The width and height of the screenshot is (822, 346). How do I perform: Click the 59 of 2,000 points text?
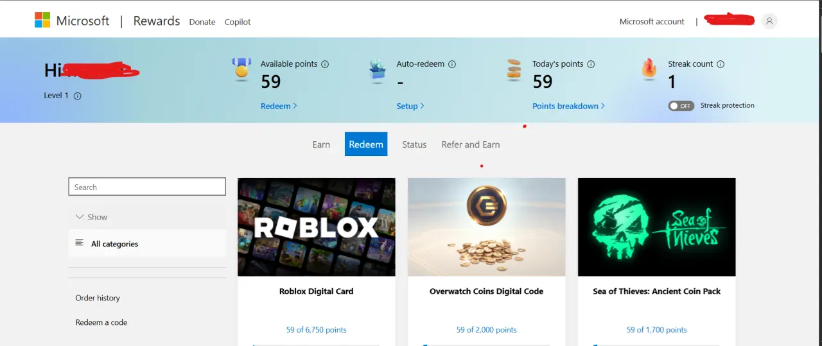[x=487, y=330]
